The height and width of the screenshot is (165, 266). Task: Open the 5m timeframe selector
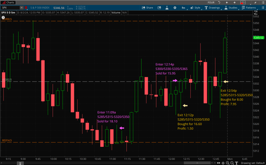click(183, 8)
